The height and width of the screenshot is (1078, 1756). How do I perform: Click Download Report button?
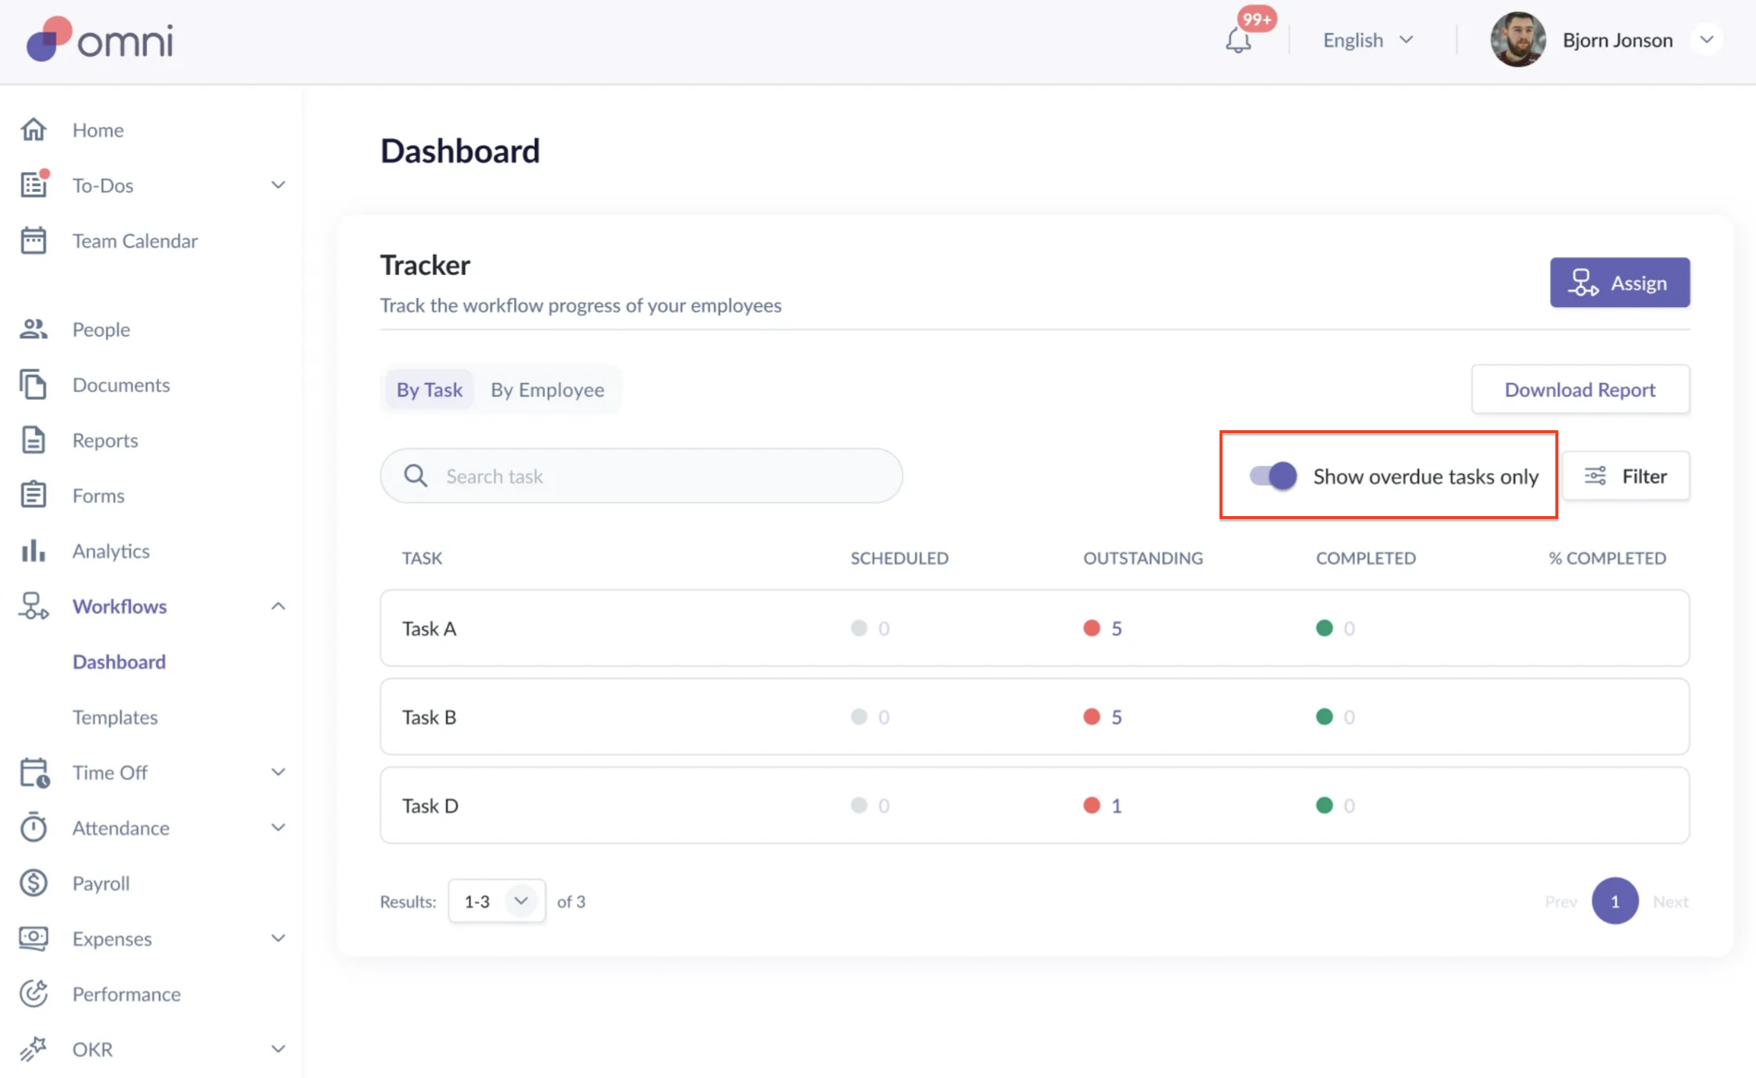(1580, 390)
